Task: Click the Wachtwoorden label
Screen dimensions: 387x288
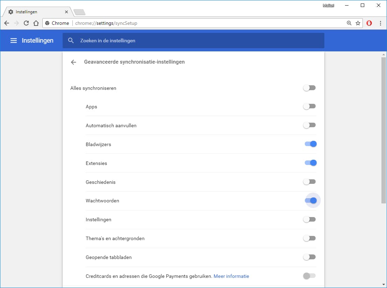Action: click(x=103, y=201)
